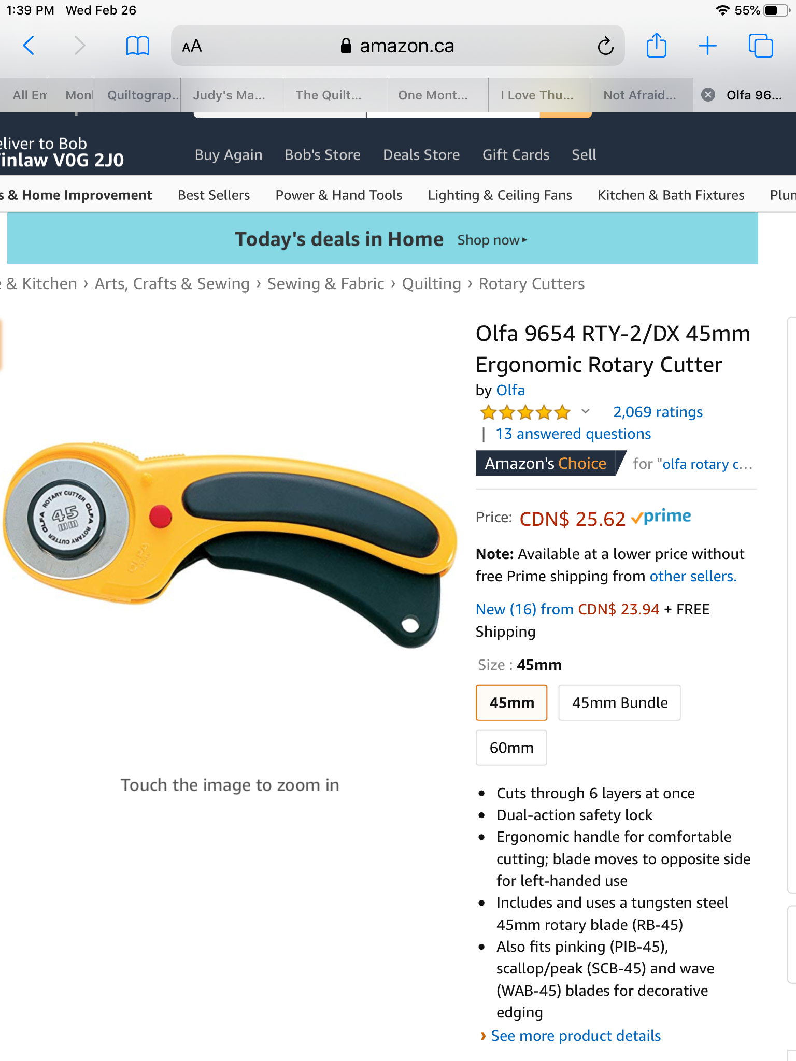Select the 45mm size option
Screen dimensions: 796x1061
(x=511, y=702)
